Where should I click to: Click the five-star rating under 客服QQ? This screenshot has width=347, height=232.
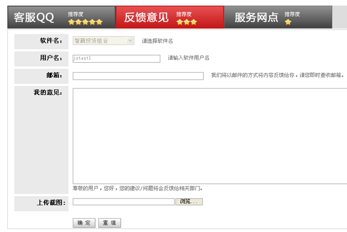85,22
